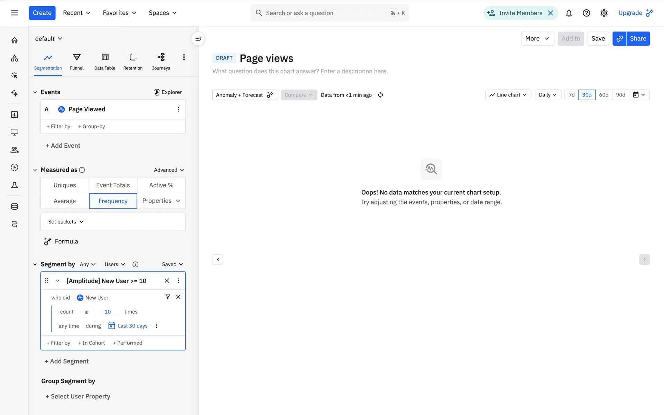Screen dimensions: 664x415
Task: Collapse the left query panel
Action: tap(198, 39)
